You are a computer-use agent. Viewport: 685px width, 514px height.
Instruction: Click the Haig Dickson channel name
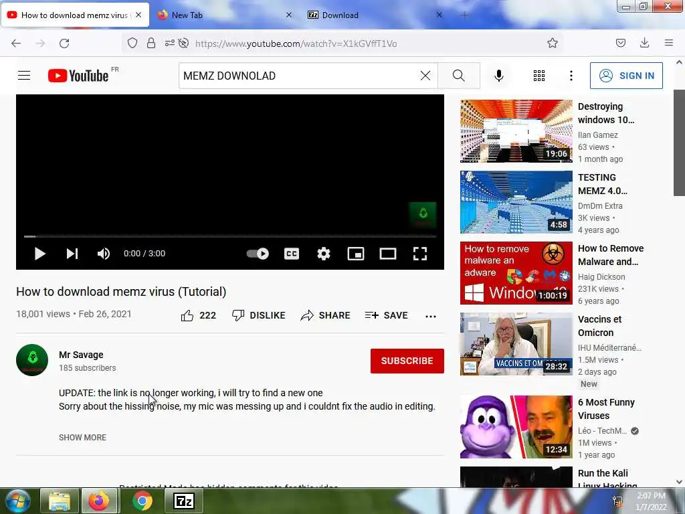601,276
